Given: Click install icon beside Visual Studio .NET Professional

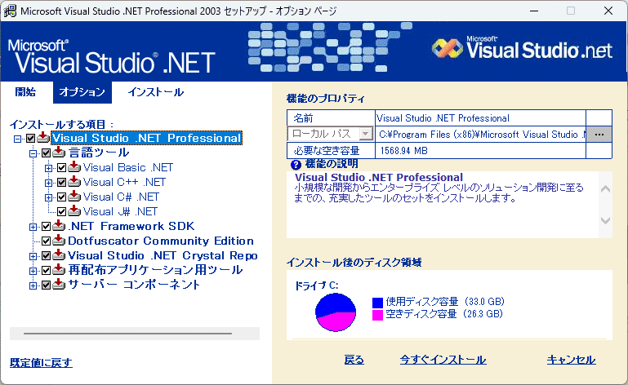Looking at the screenshot, I should [x=43, y=138].
